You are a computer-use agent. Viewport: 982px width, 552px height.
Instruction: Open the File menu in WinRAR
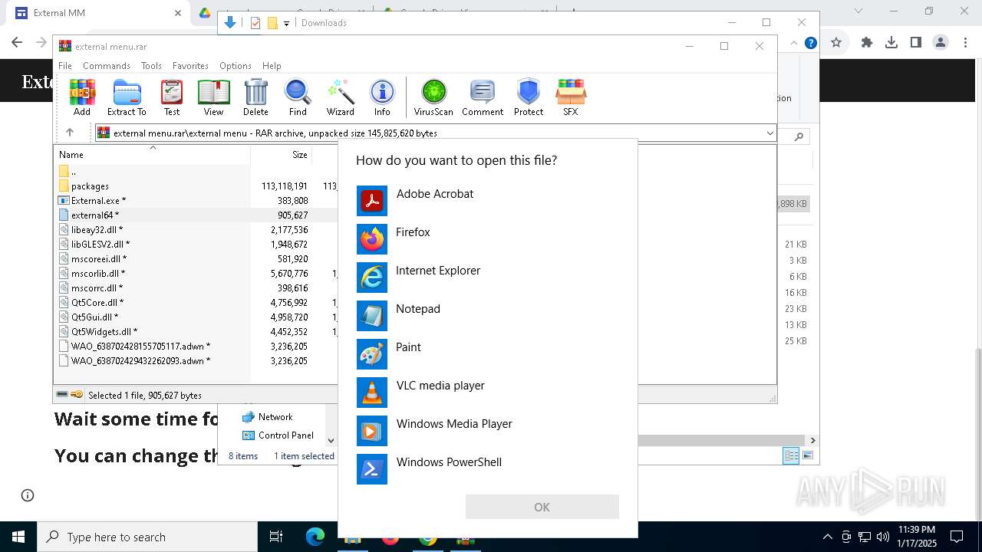point(65,66)
